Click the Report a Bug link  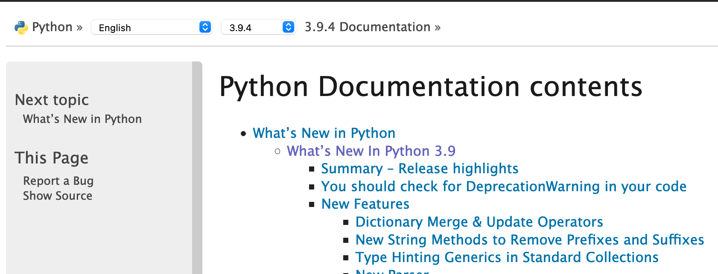tap(58, 181)
